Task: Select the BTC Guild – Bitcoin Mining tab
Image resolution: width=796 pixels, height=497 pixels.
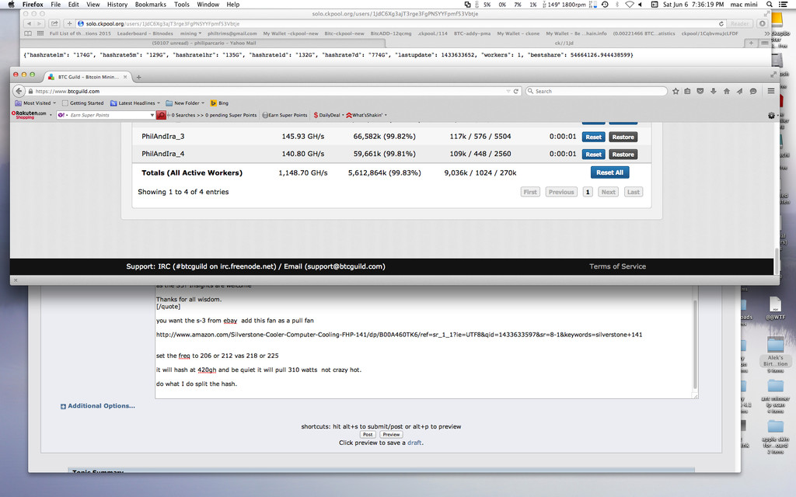Action: click(x=87, y=77)
